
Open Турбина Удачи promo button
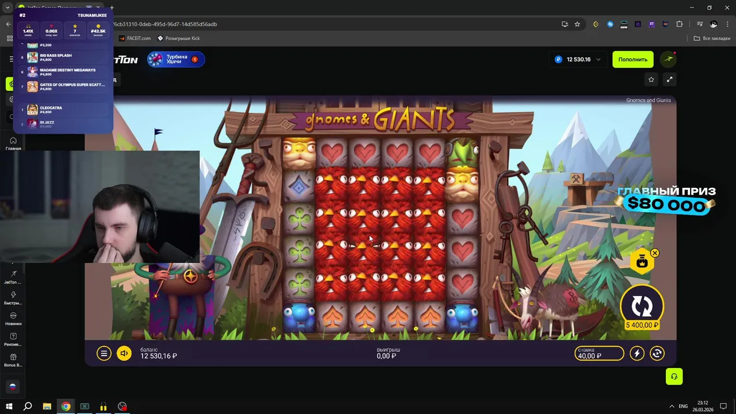tap(176, 59)
